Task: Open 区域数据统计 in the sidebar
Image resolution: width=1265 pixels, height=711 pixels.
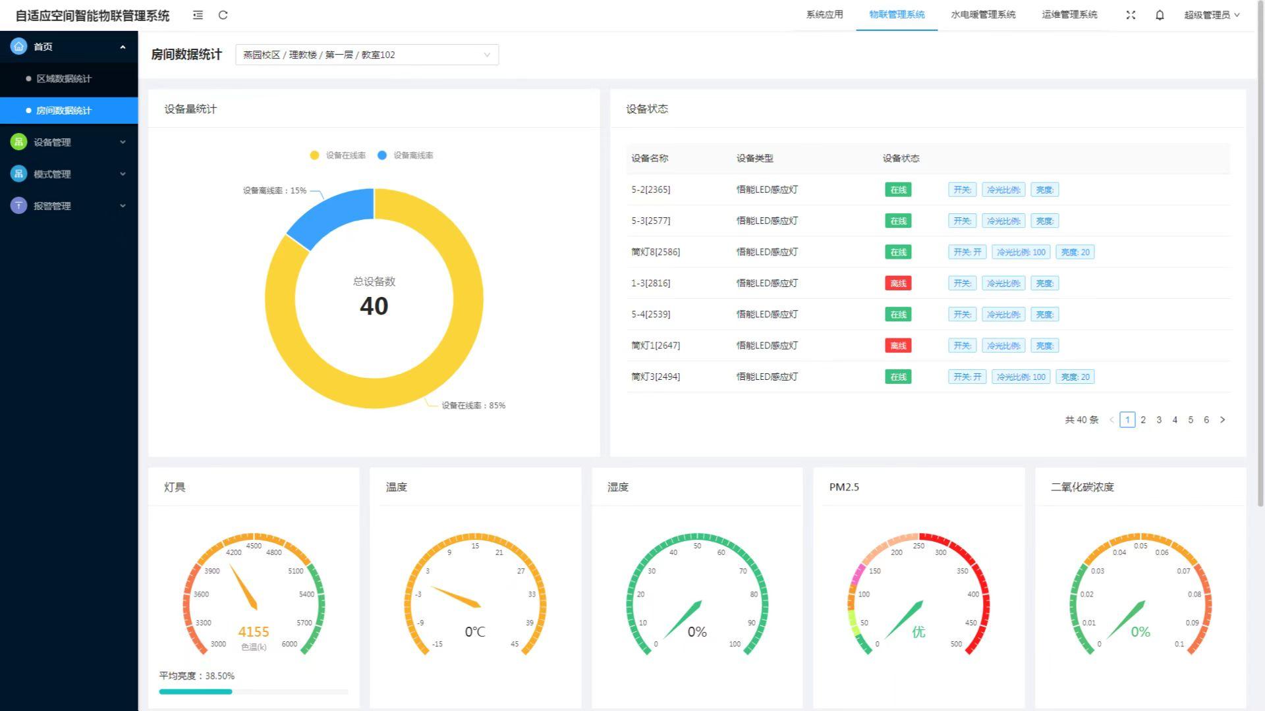Action: (69, 79)
